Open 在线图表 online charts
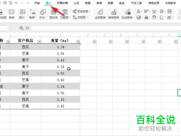 (x=128, y=14)
